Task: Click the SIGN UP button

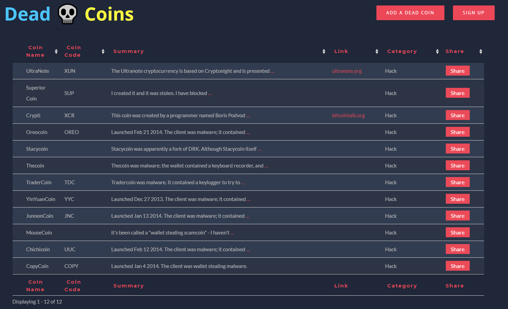Action: point(473,13)
